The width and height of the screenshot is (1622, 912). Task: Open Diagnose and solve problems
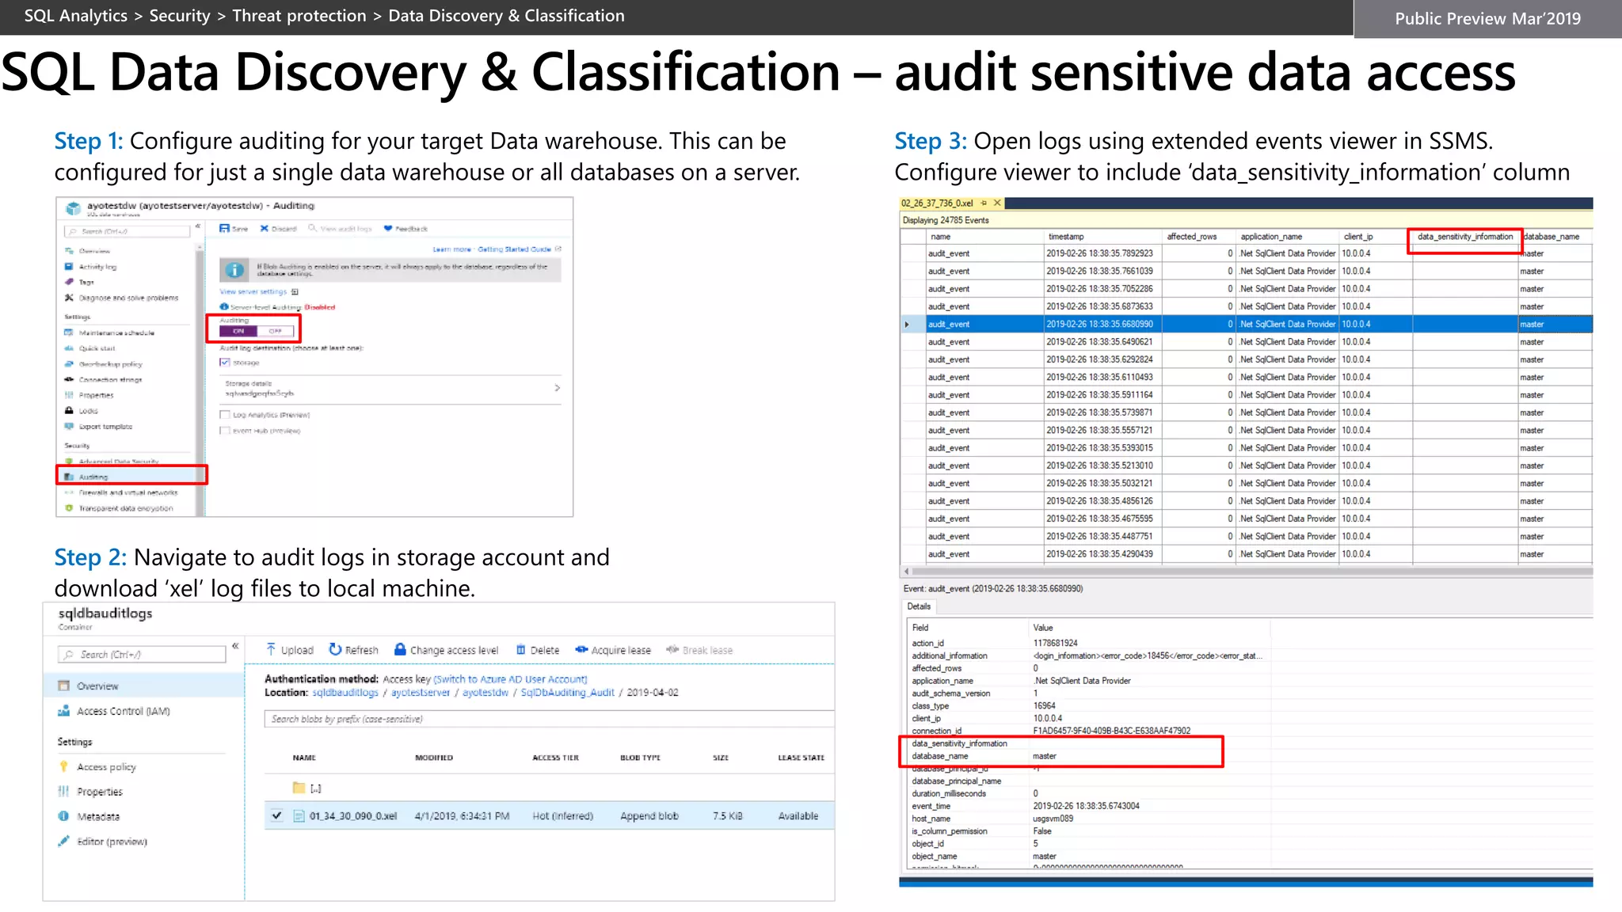click(x=128, y=298)
